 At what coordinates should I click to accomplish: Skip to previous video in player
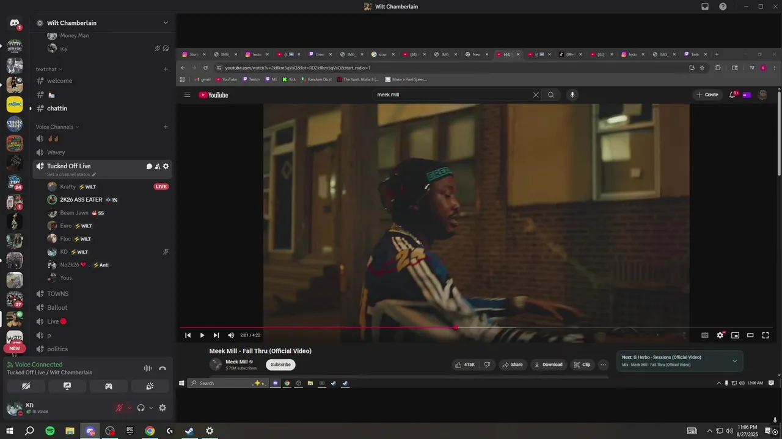tap(188, 335)
